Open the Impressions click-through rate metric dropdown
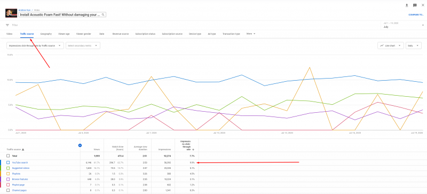The image size is (427, 194). point(35,45)
